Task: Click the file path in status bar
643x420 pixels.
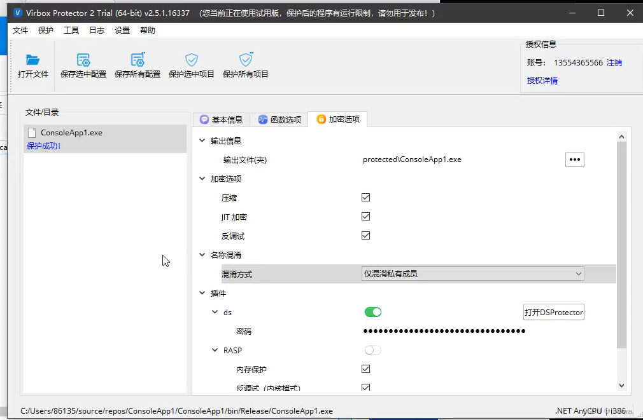Action: click(176, 410)
